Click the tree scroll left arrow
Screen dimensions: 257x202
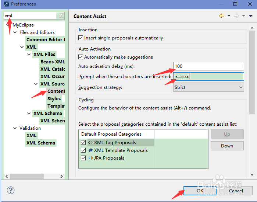7,176
